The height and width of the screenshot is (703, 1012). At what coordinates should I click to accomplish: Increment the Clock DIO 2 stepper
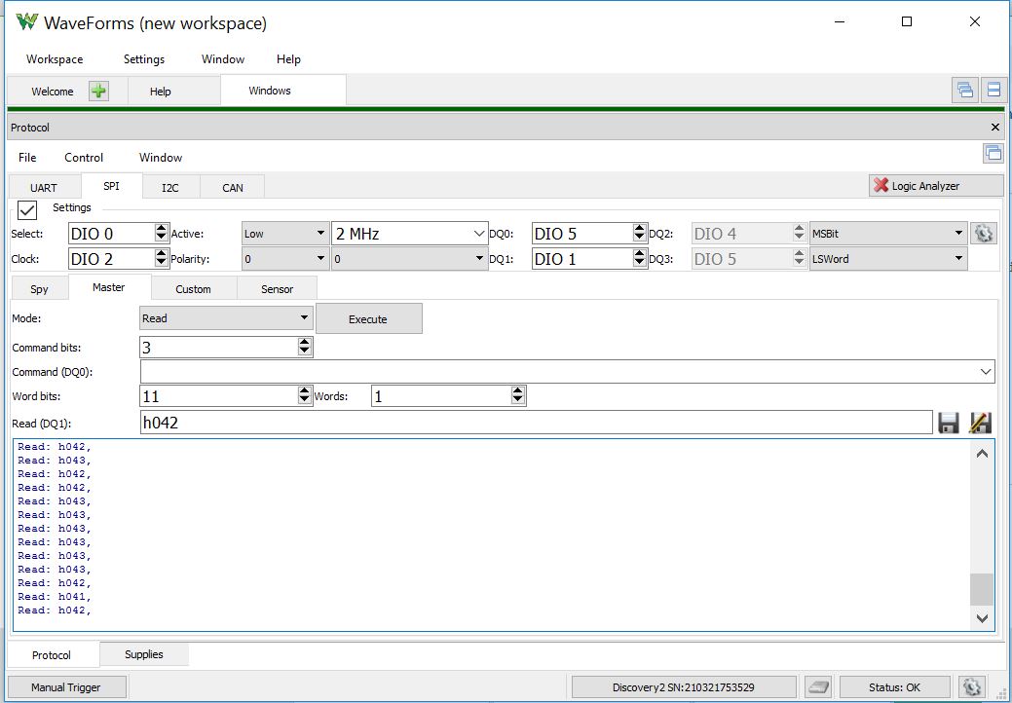162,254
